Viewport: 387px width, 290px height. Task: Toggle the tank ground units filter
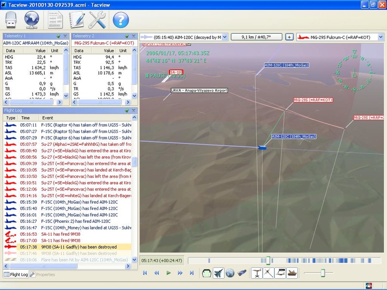click(292, 273)
